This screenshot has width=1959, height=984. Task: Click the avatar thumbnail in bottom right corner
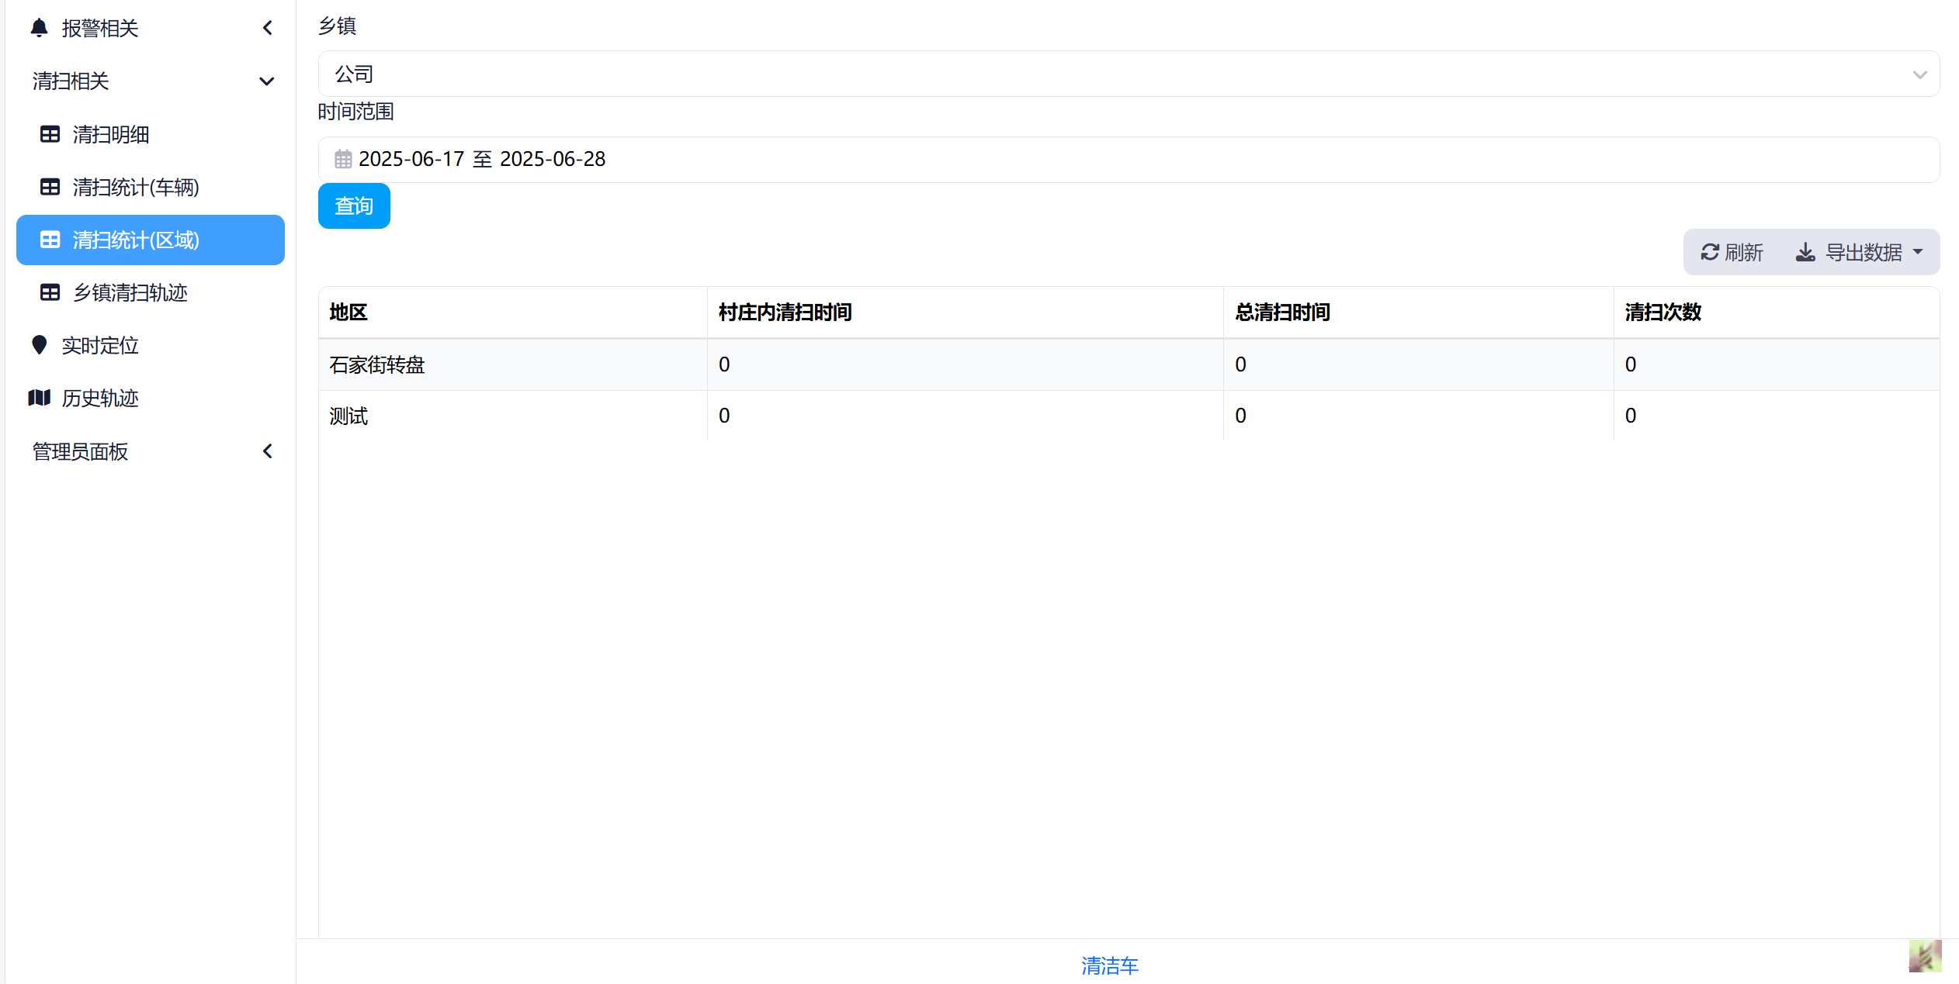(1925, 955)
